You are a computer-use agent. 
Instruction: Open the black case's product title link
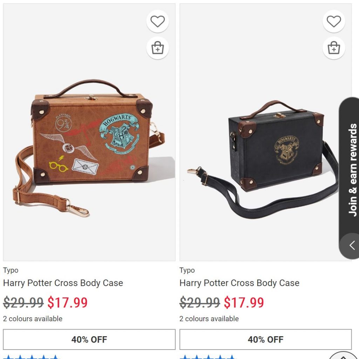click(239, 283)
